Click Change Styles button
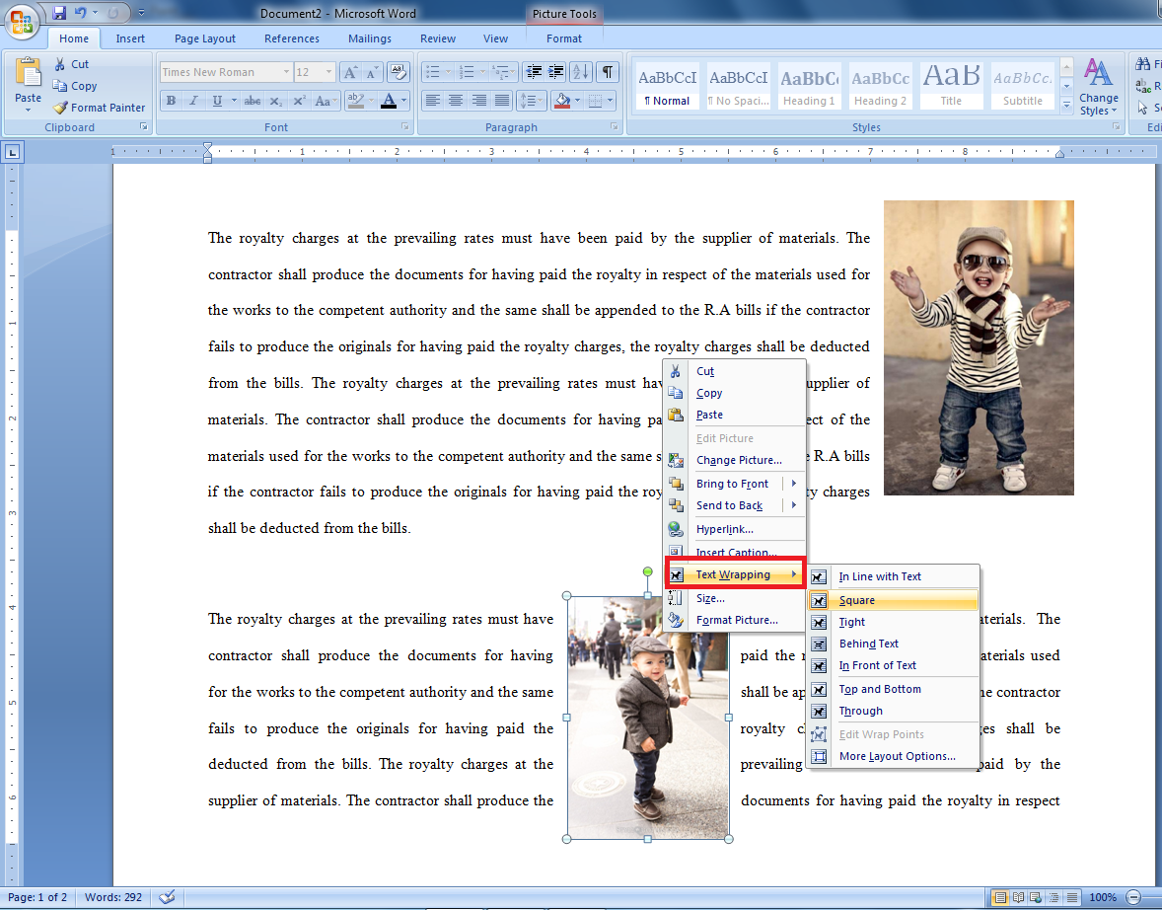This screenshot has width=1162, height=910. click(x=1098, y=87)
